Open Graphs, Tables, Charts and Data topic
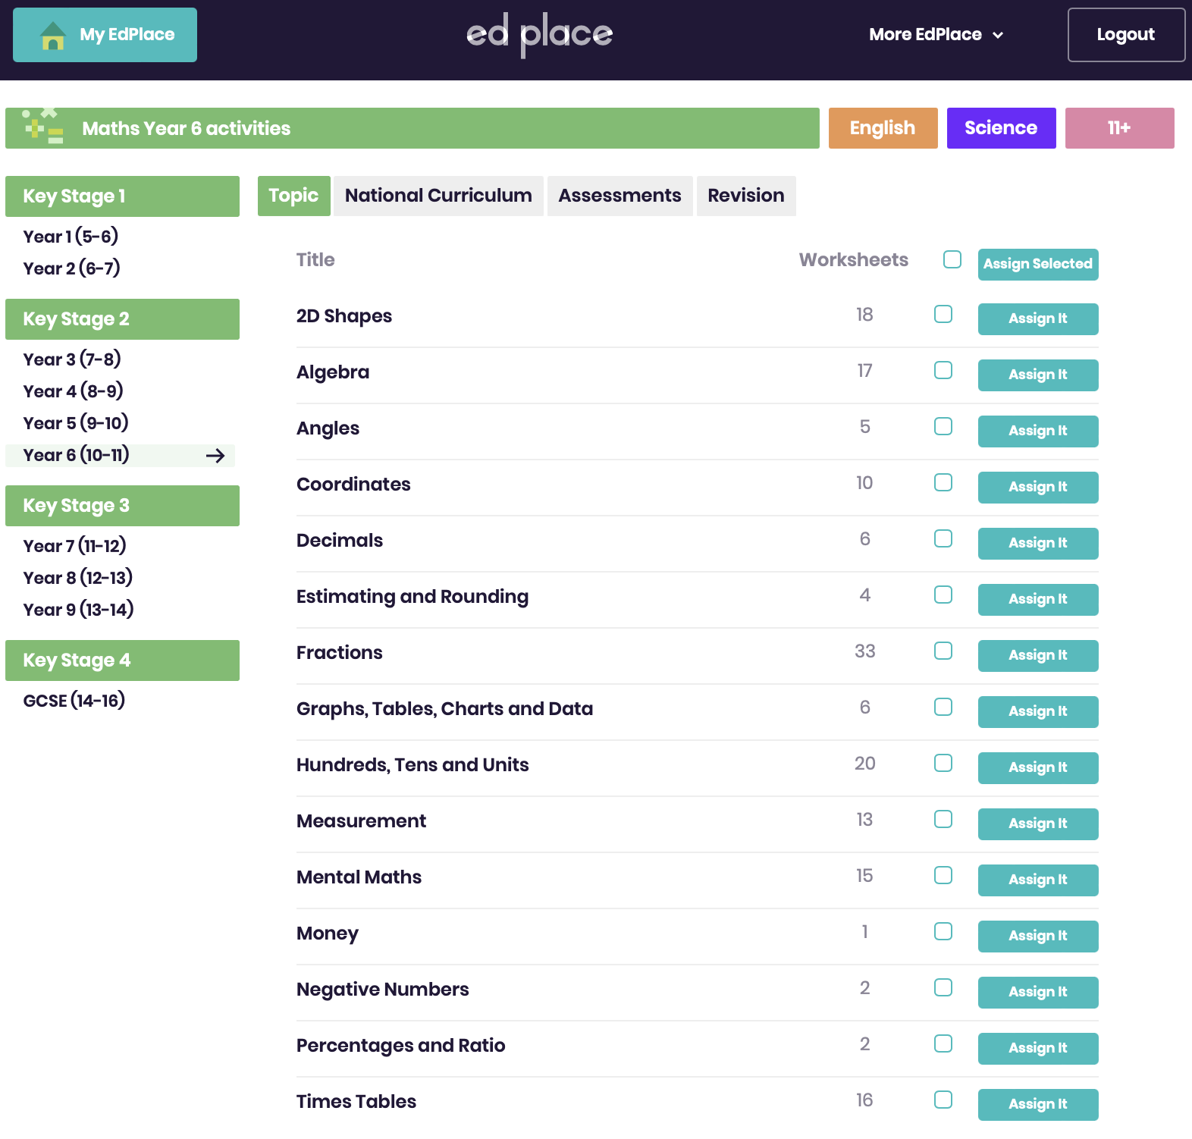The image size is (1192, 1139). pyautogui.click(x=445, y=709)
